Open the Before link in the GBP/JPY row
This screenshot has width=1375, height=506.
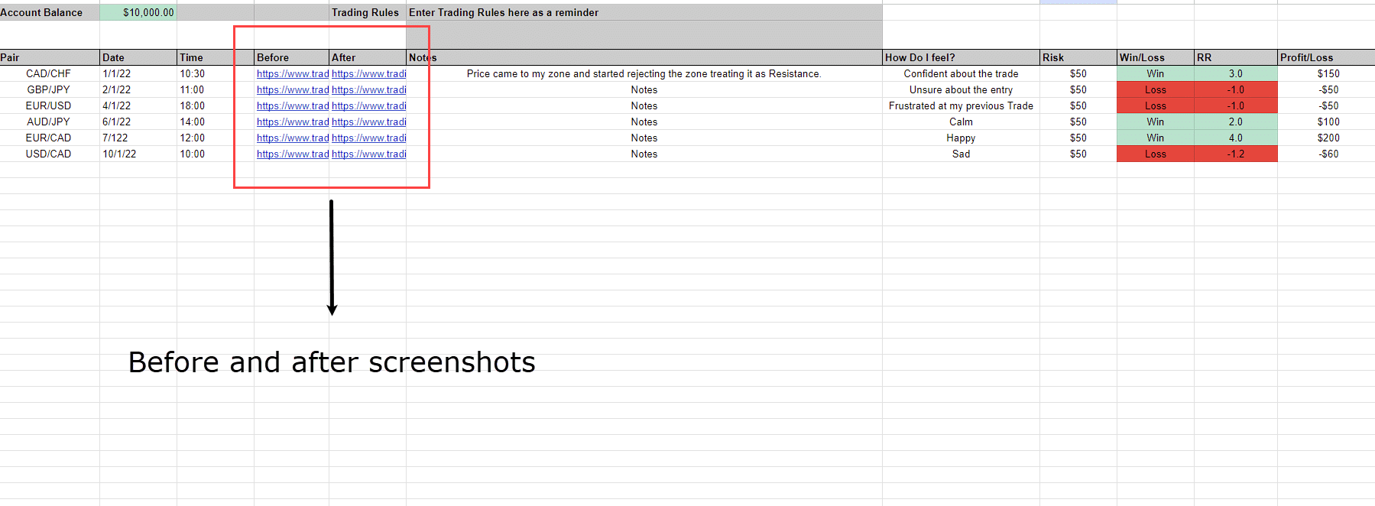point(293,90)
